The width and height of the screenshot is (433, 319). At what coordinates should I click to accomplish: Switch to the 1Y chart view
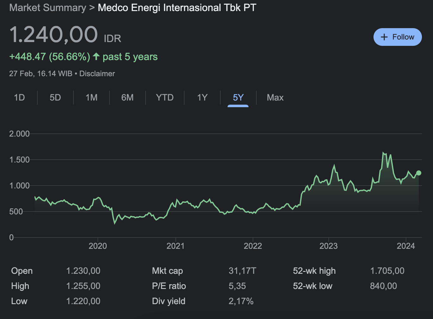[x=202, y=97]
